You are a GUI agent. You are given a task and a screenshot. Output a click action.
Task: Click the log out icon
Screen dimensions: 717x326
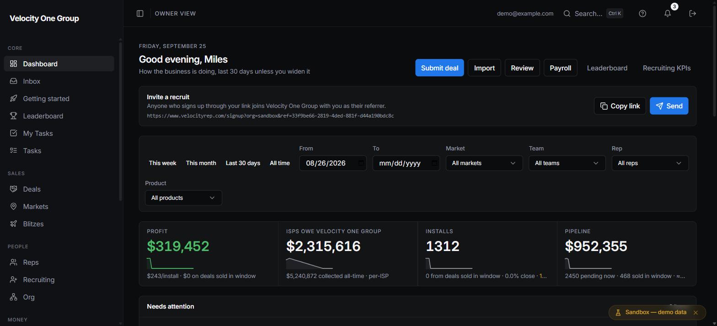[693, 14]
